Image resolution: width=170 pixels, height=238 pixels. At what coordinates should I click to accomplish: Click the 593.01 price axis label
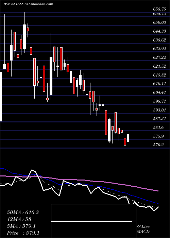[159, 110]
